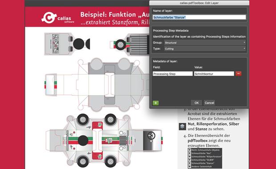
Task: Open the Group dropdown showing Structural
Action: [205, 43]
